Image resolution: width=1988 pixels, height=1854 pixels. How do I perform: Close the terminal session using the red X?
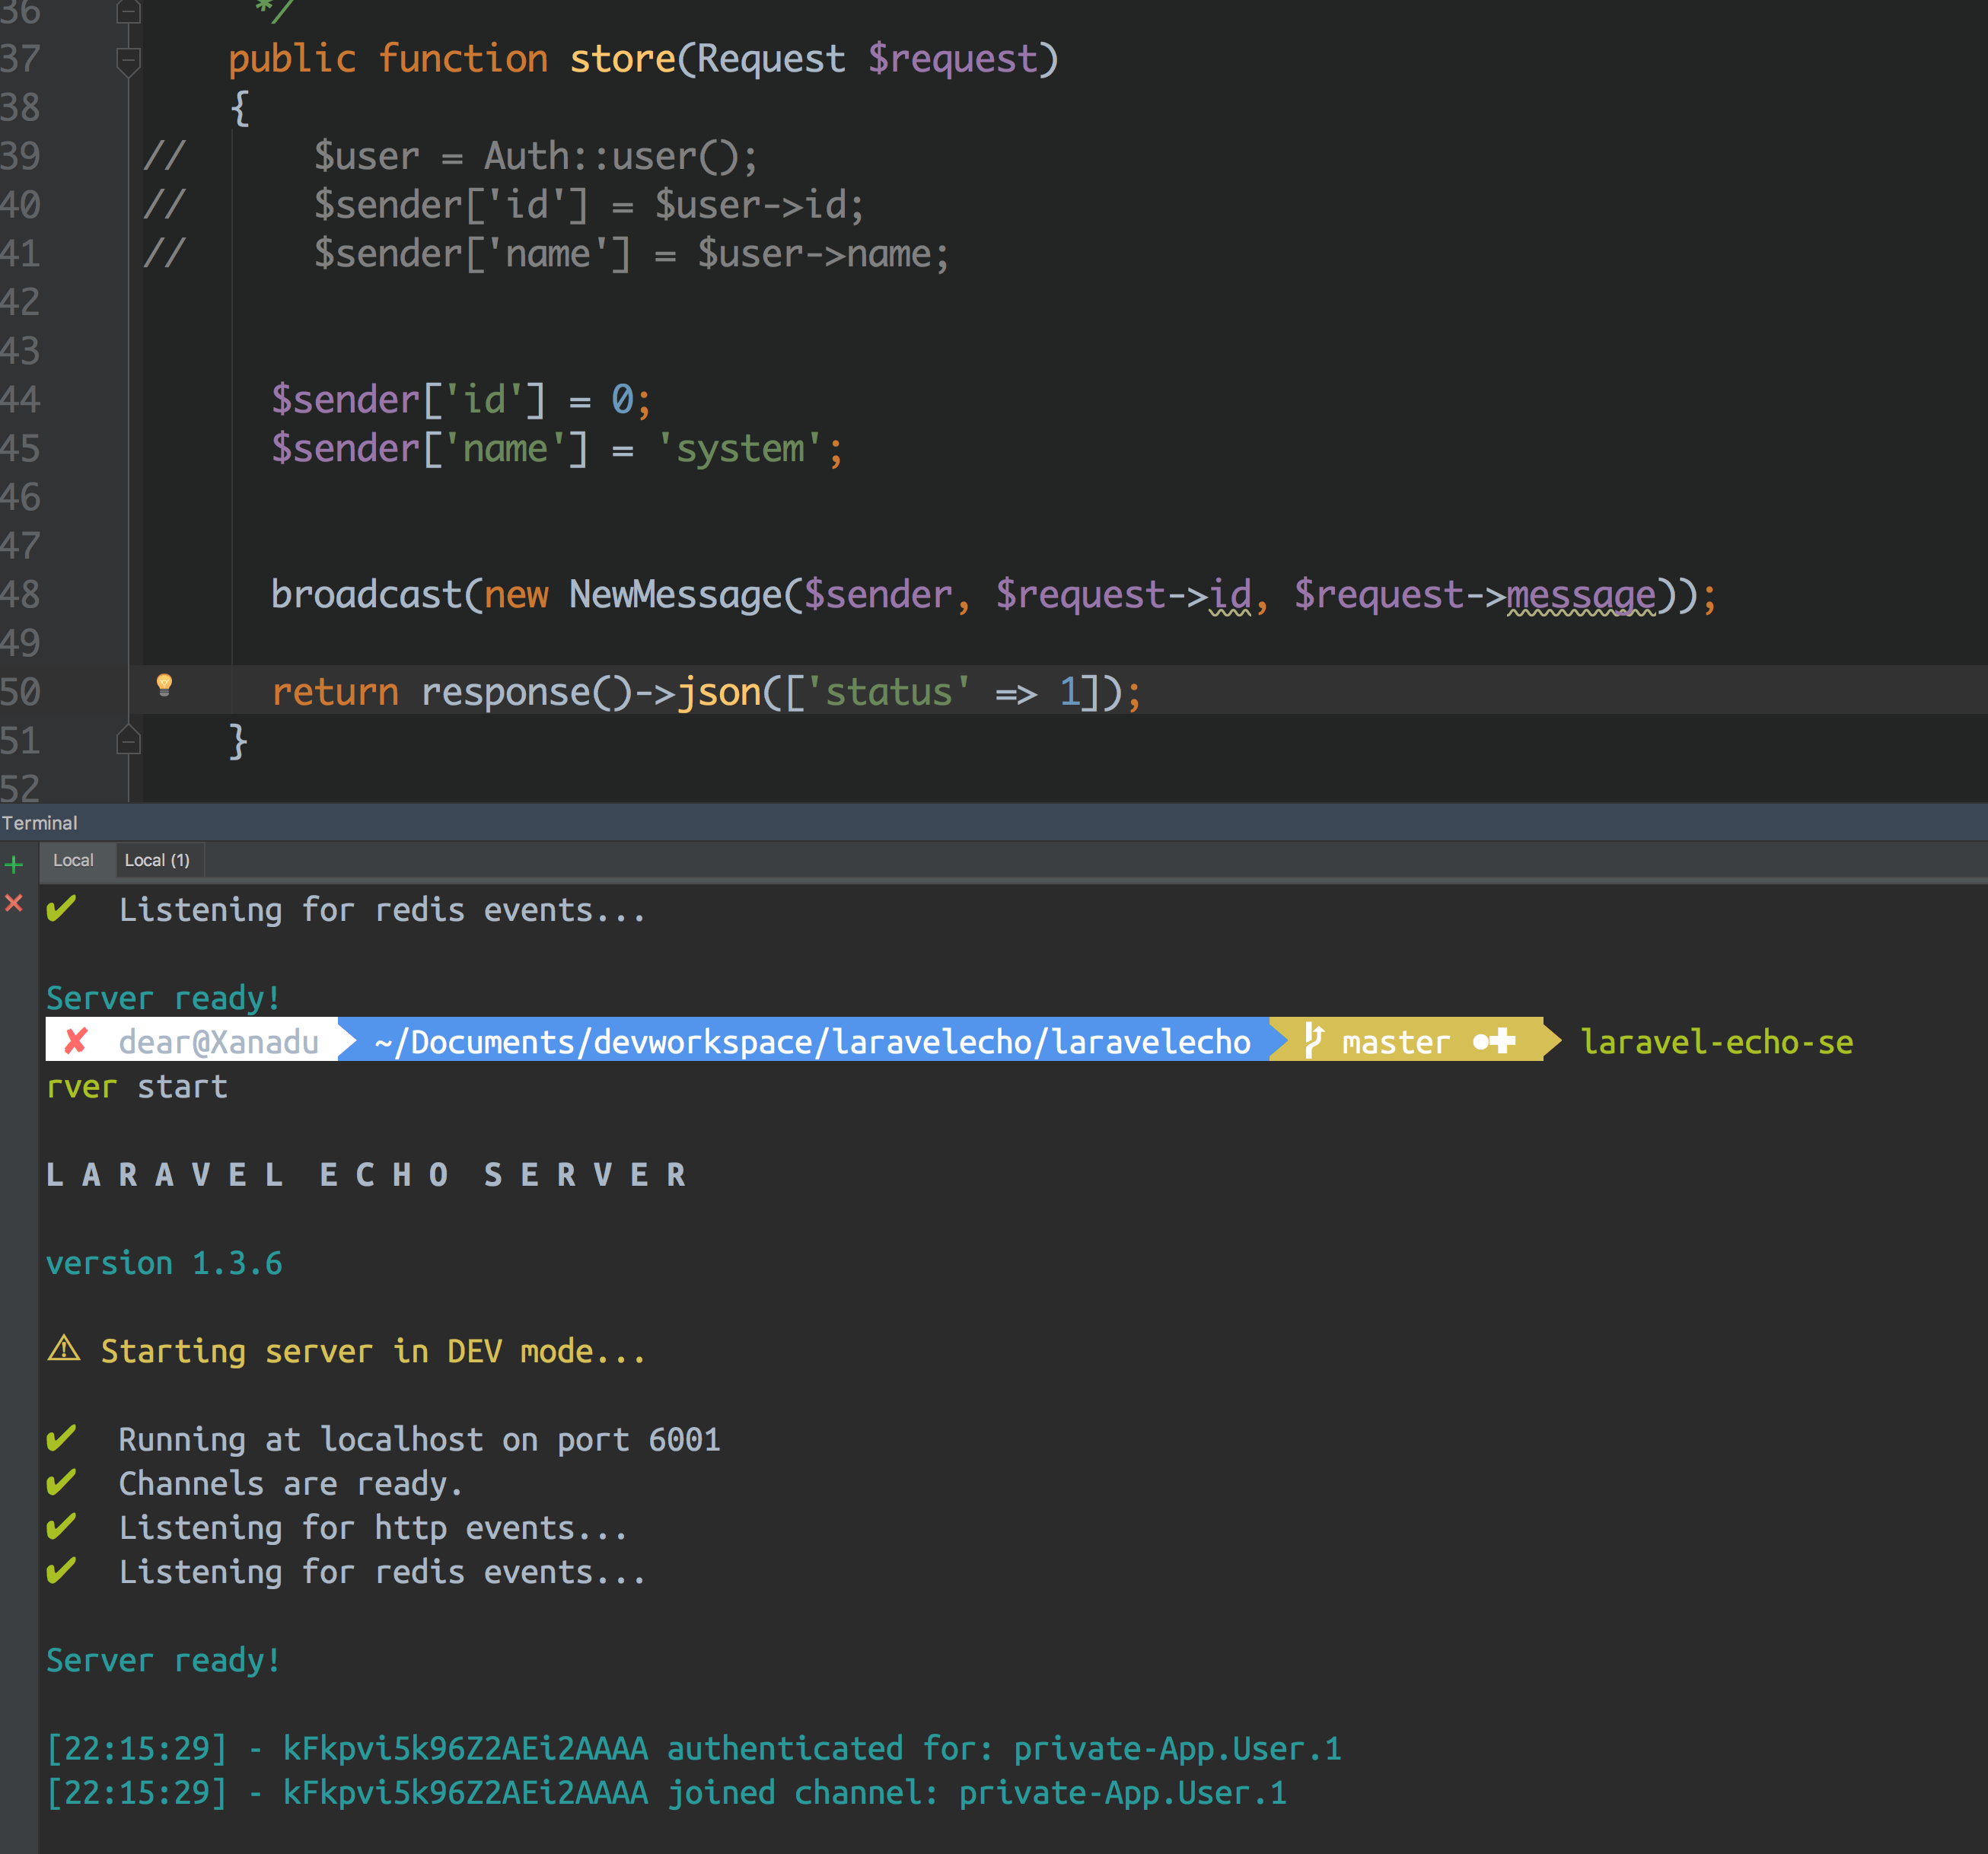(14, 903)
